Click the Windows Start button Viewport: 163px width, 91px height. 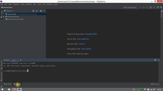coord(2,89)
